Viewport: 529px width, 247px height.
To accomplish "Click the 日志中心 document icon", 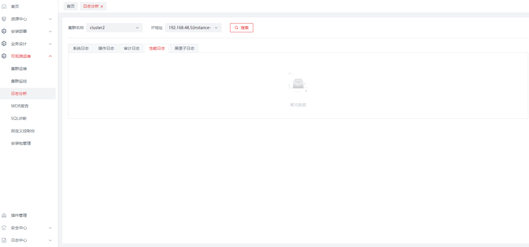I will point(4,240).
